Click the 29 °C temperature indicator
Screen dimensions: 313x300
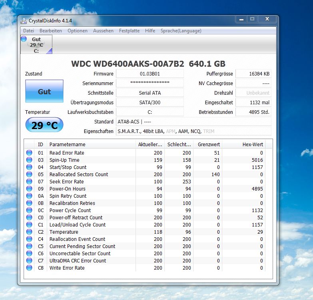click(x=44, y=125)
